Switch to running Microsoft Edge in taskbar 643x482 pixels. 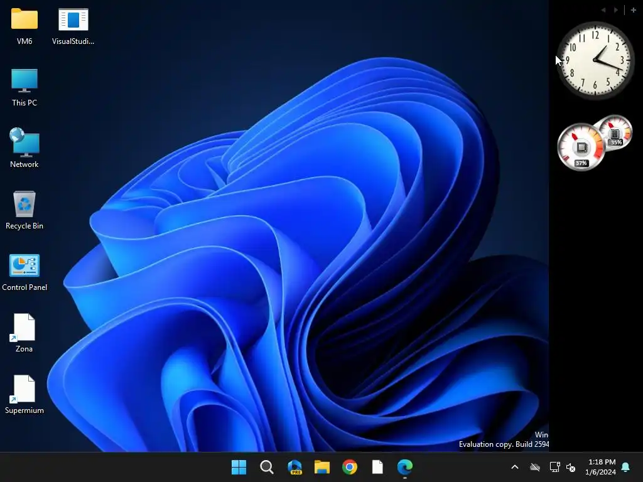click(x=405, y=467)
